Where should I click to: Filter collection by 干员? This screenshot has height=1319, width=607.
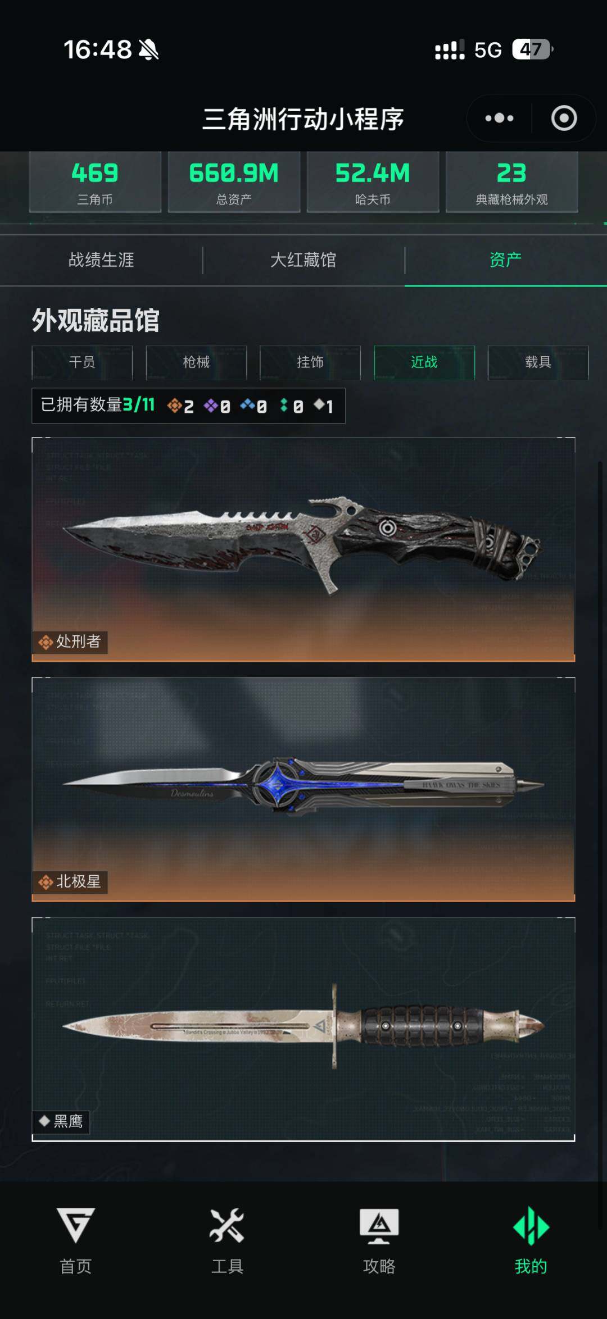click(82, 362)
